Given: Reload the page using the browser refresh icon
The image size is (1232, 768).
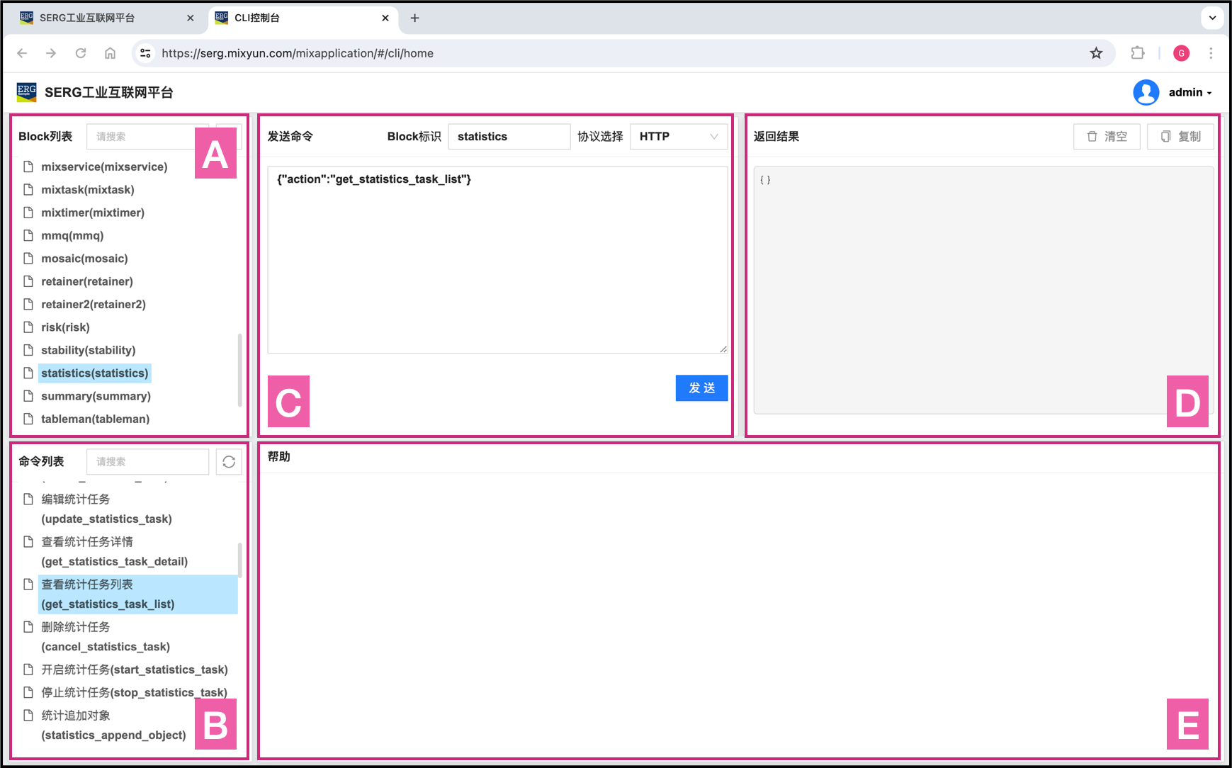Looking at the screenshot, I should (81, 53).
